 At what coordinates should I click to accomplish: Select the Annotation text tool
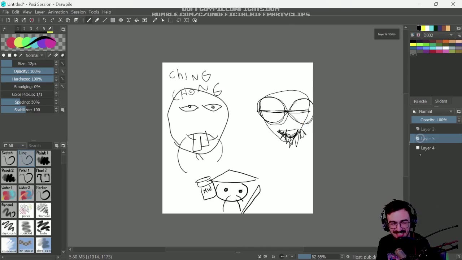[144, 20]
